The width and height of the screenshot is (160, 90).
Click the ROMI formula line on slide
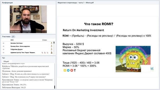point(107,36)
